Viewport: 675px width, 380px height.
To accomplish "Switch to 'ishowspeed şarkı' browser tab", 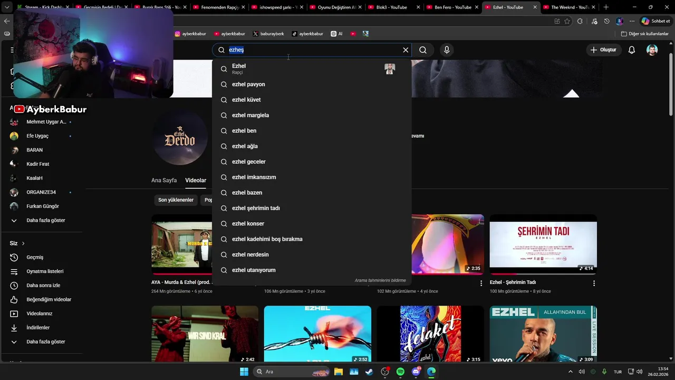I will click(x=277, y=7).
